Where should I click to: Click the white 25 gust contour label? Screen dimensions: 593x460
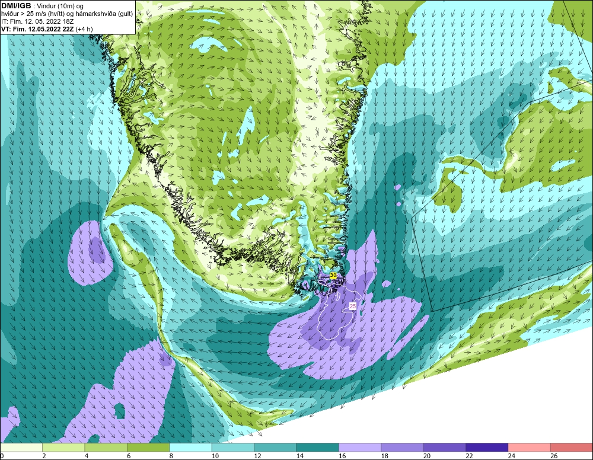point(352,306)
